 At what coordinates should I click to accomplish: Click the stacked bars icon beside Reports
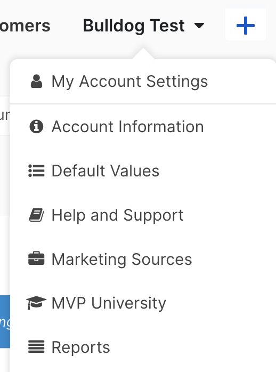pos(36,346)
